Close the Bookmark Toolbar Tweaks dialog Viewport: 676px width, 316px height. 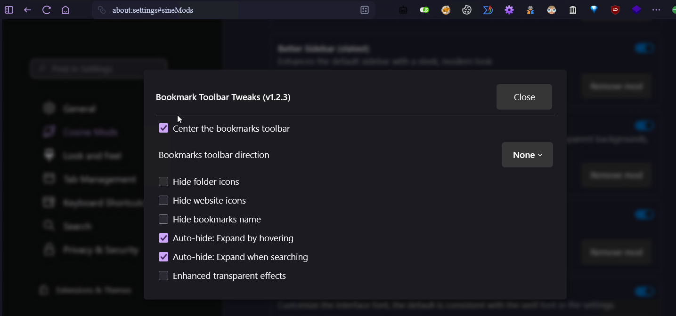[x=524, y=96]
